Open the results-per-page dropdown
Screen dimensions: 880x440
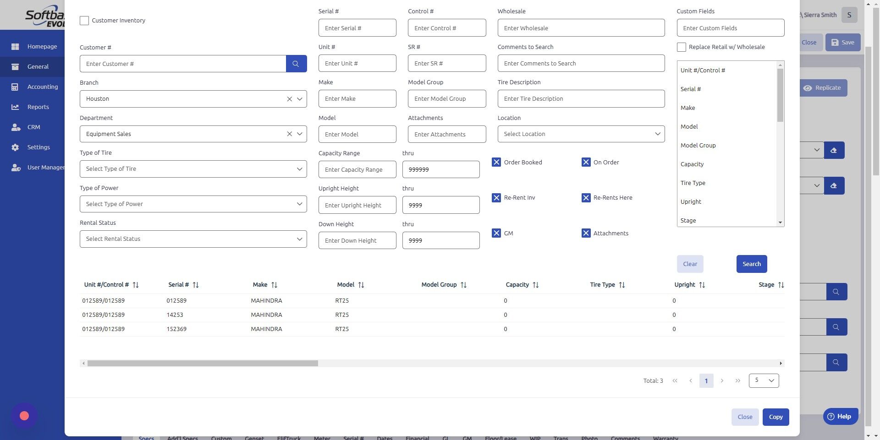click(x=764, y=380)
